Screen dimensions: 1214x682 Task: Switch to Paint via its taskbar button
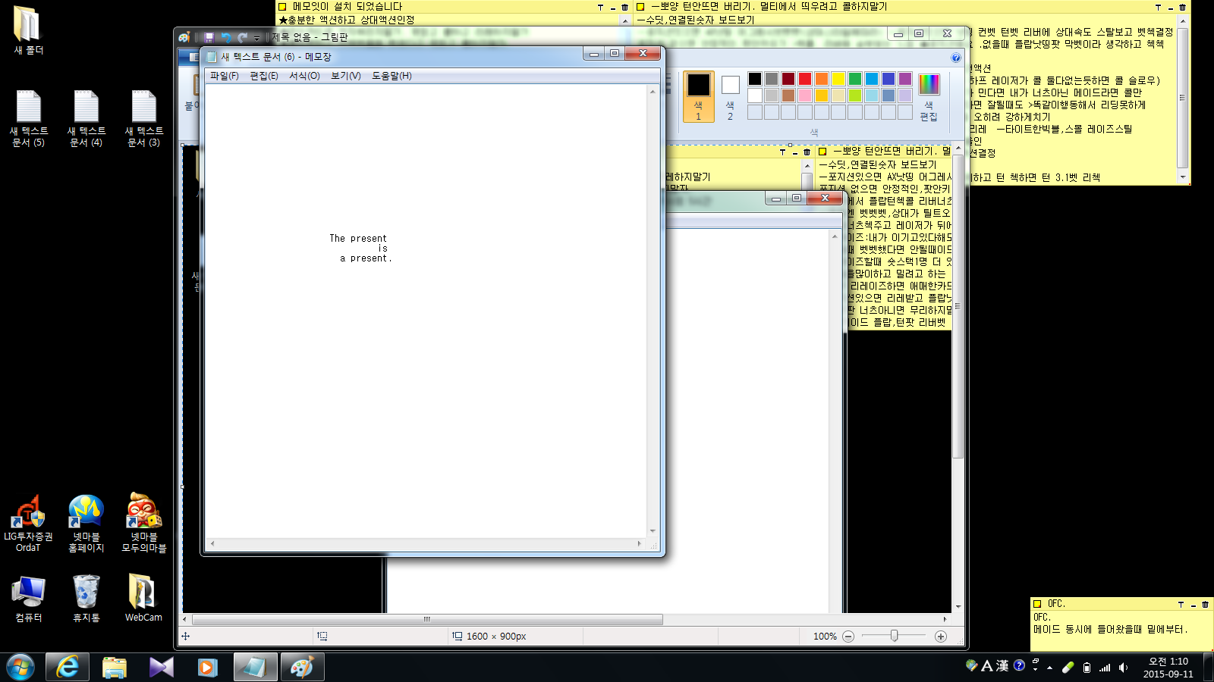(x=302, y=667)
